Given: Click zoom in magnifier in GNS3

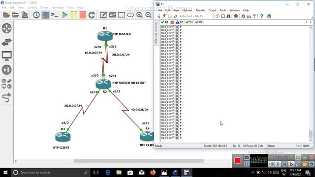Looking at the screenshot, I should (139, 15).
